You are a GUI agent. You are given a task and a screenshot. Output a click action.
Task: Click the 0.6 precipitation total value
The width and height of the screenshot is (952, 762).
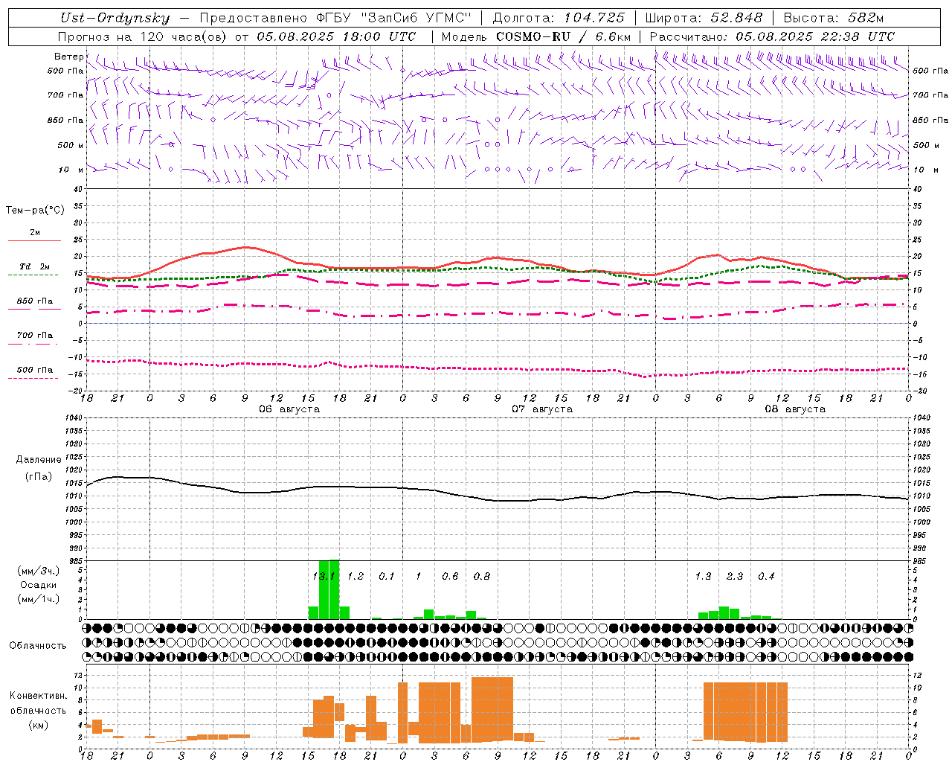450,576
